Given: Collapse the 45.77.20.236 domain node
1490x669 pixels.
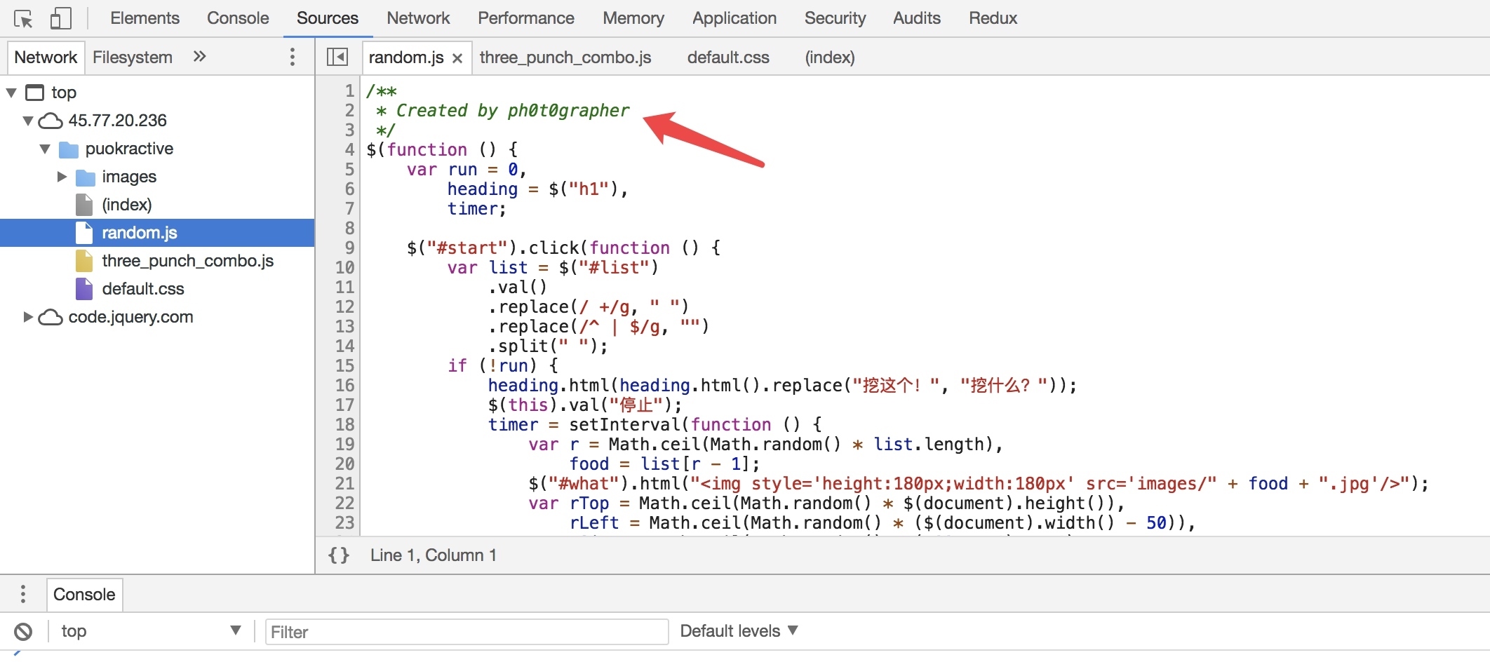Looking at the screenshot, I should click(x=28, y=121).
